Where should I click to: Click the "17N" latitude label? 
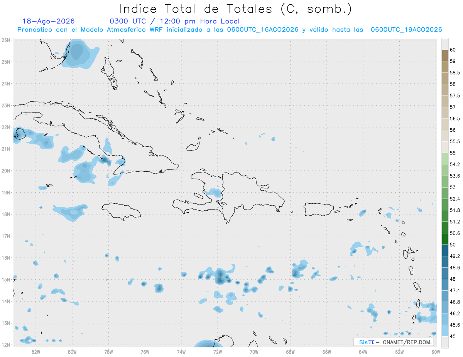point(6,236)
